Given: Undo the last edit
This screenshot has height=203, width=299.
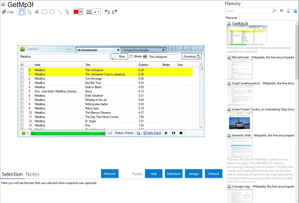Looking at the screenshot, I should point(107,12).
